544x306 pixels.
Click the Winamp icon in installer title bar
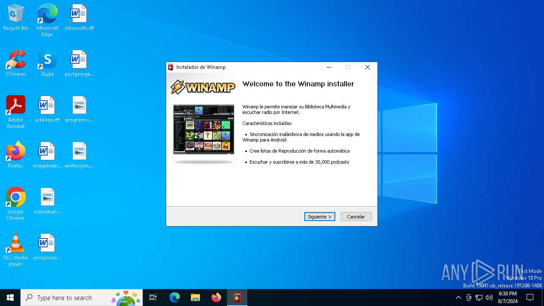pos(171,67)
